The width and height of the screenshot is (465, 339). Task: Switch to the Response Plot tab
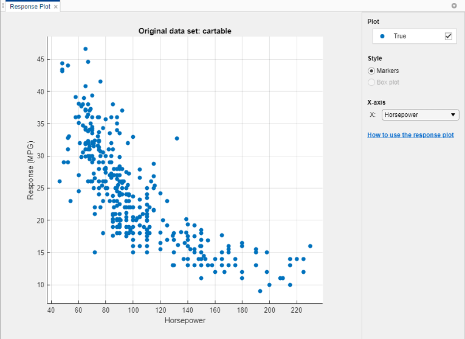pyautogui.click(x=30, y=7)
